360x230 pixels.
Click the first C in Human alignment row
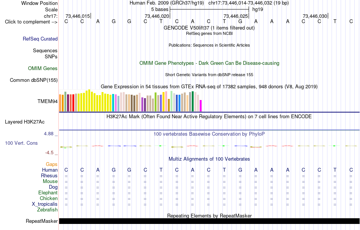point(66,170)
